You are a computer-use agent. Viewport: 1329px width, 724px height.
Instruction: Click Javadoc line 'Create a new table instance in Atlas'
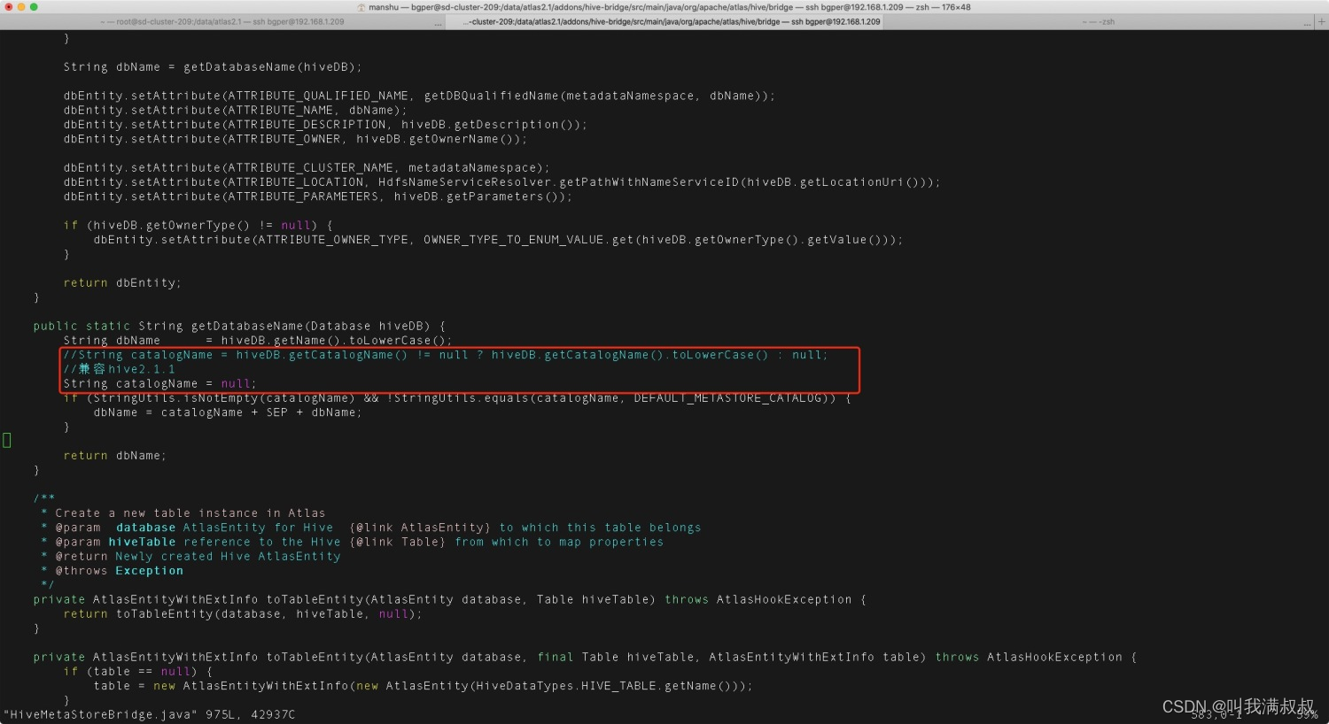tap(183, 513)
